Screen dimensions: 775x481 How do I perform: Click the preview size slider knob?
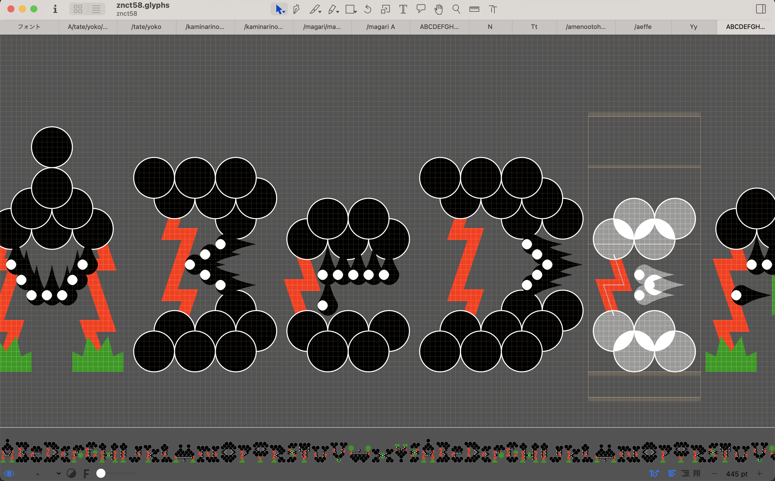[101, 473]
